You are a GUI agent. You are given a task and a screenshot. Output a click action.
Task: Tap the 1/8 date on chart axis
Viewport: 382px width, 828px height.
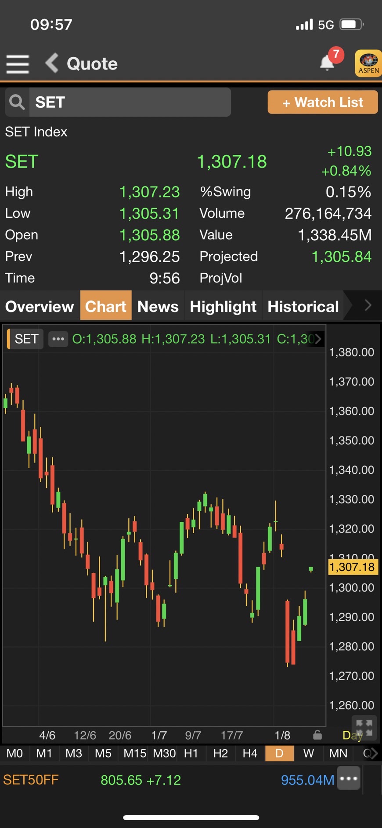point(282,735)
